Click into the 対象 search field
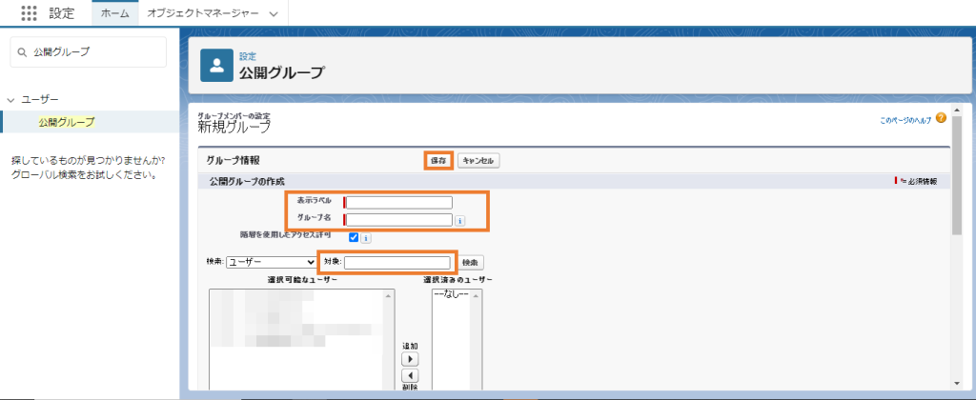Image resolution: width=976 pixels, height=400 pixels. click(x=396, y=263)
